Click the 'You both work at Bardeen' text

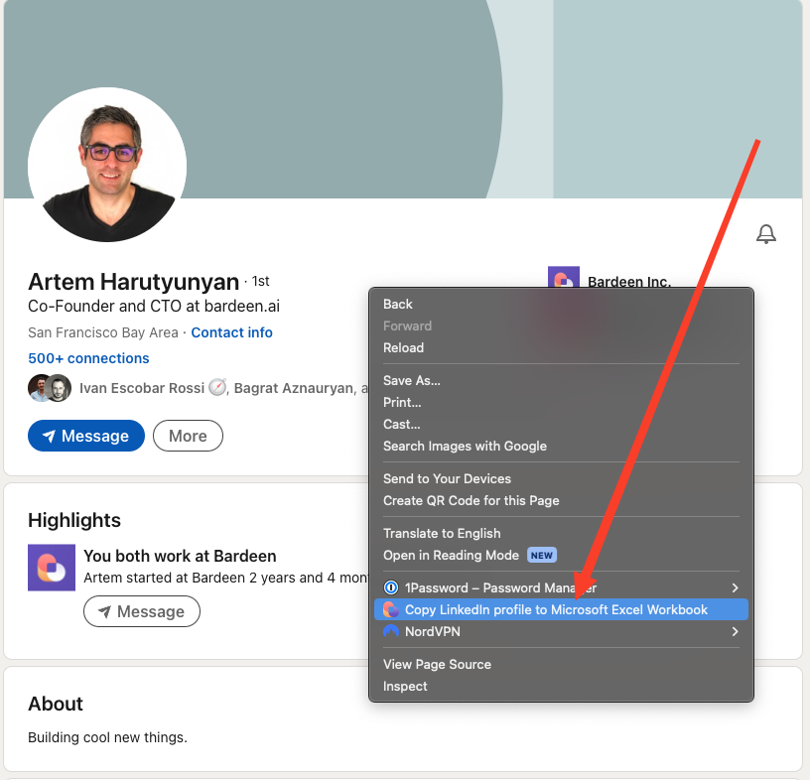pos(180,556)
